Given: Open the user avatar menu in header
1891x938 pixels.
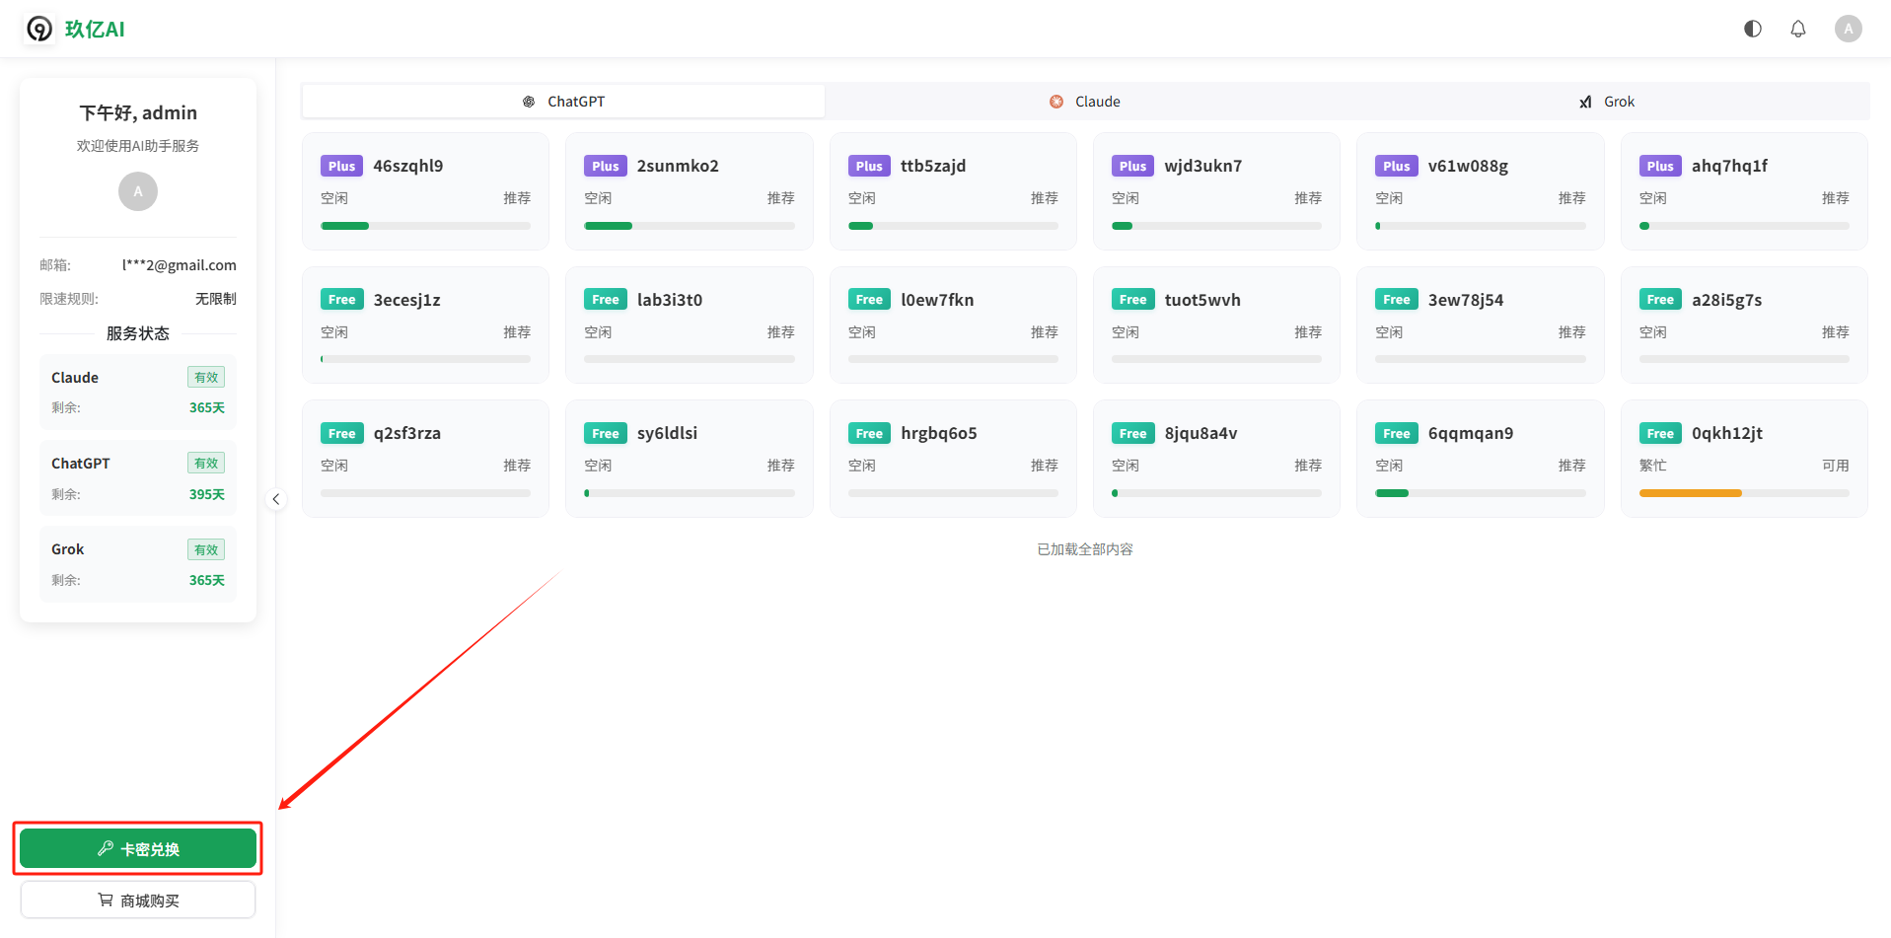Looking at the screenshot, I should pyautogui.click(x=1849, y=29).
